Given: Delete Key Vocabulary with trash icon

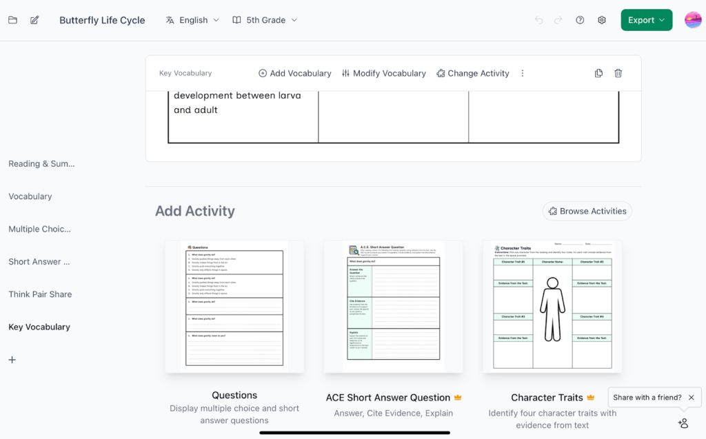Looking at the screenshot, I should [x=618, y=73].
